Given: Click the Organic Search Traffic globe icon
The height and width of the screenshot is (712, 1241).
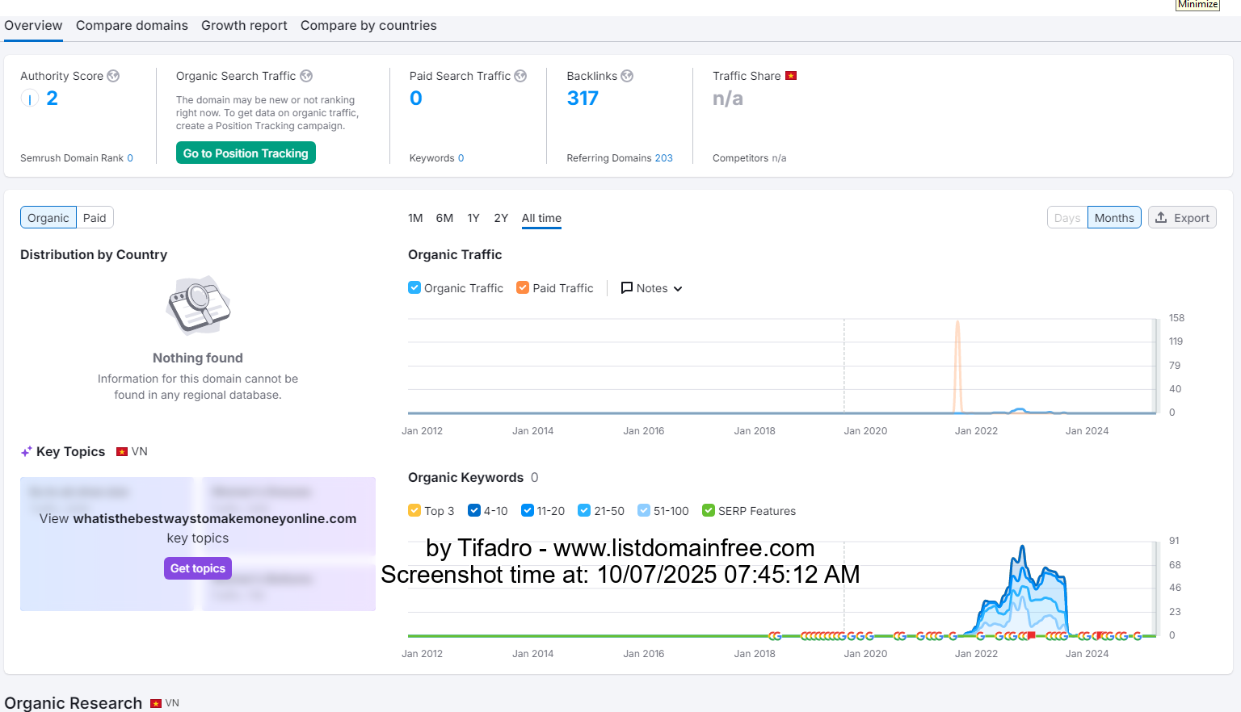Looking at the screenshot, I should [306, 76].
